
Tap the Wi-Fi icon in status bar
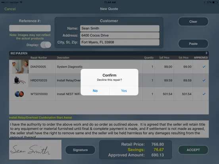coord(21,2)
